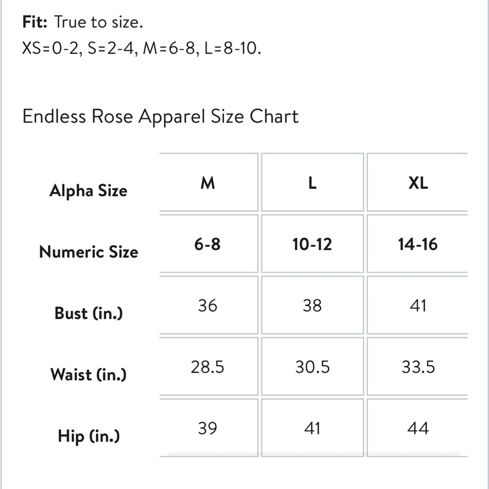The width and height of the screenshot is (489, 489).
Task: Select the 10-12 numeric size cell
Action: (x=312, y=244)
